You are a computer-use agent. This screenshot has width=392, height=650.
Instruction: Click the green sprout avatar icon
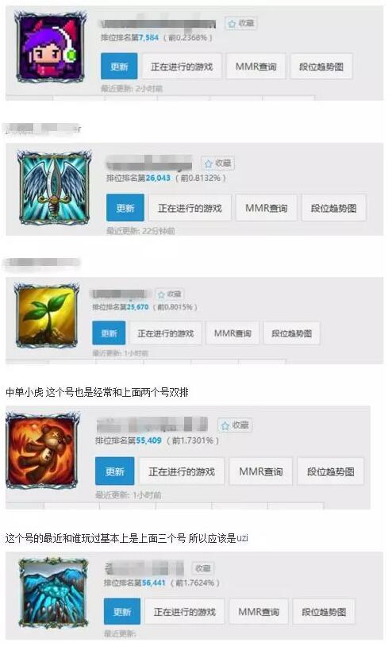coord(46,315)
